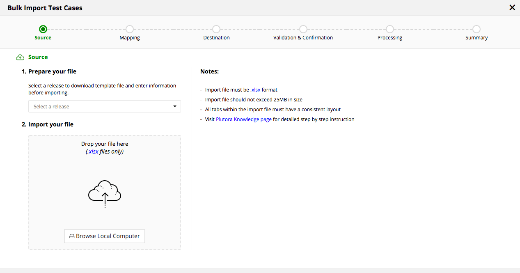520x273 pixels.
Task: Select the Summary step label
Action: click(476, 37)
